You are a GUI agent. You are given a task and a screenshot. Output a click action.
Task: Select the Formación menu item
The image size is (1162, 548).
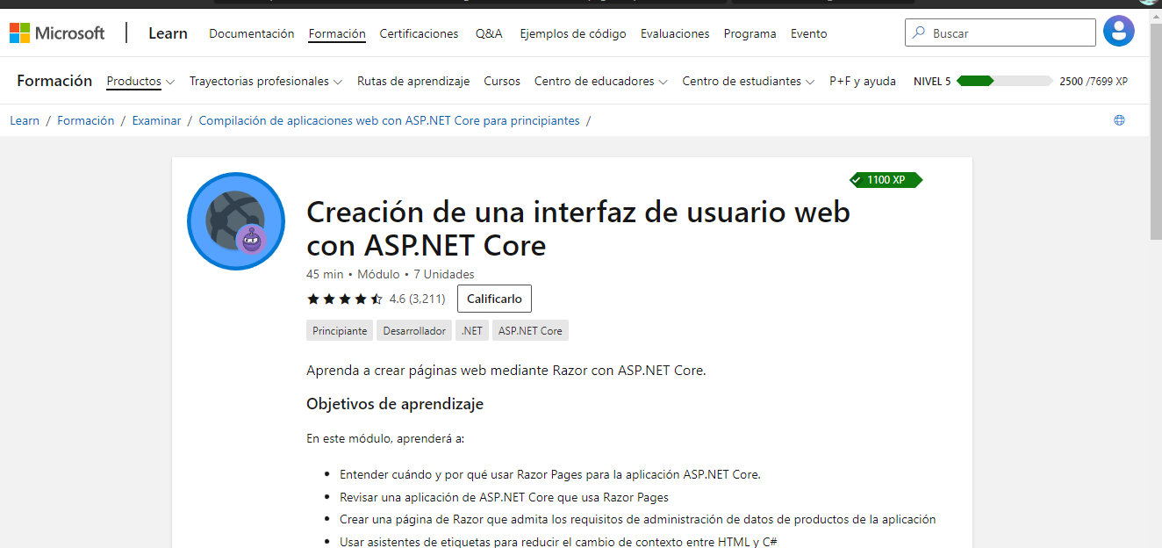click(x=337, y=33)
